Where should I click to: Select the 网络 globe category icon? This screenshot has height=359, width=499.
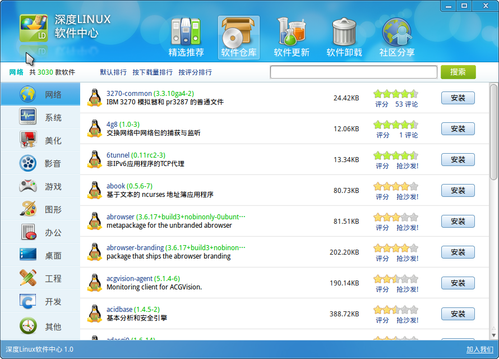pyautogui.click(x=27, y=94)
